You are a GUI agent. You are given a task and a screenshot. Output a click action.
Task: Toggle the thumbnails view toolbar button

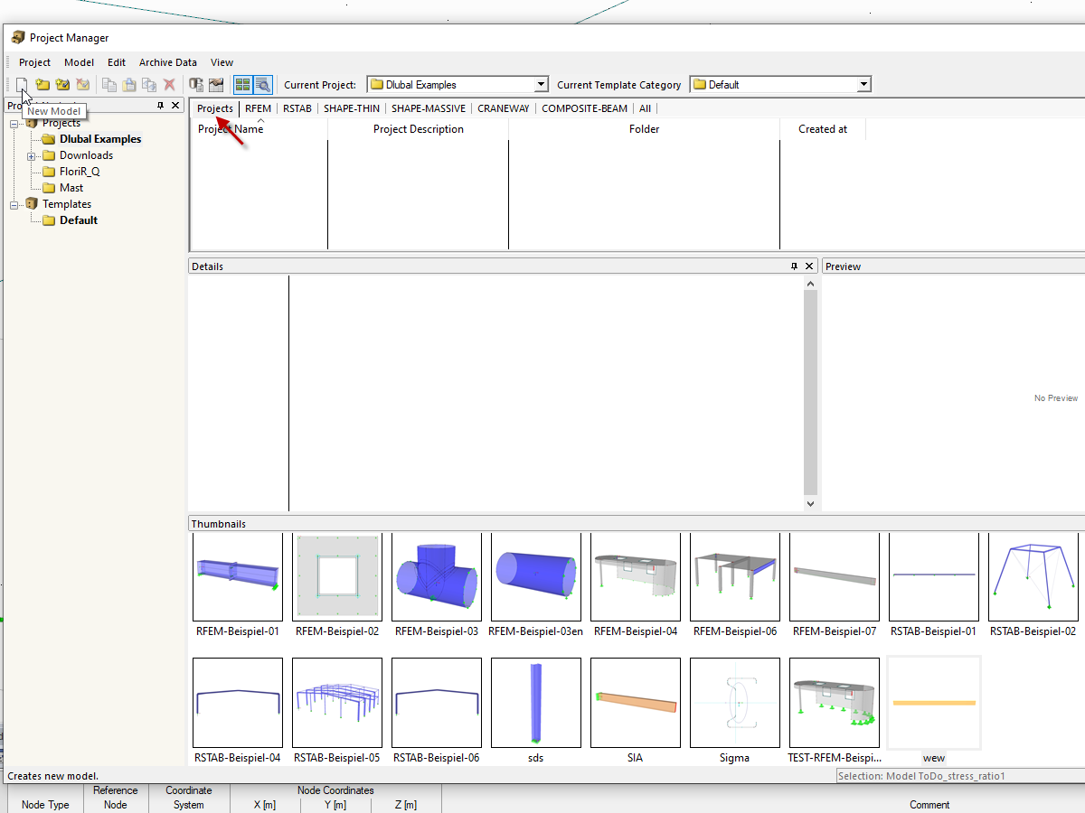pyautogui.click(x=242, y=85)
